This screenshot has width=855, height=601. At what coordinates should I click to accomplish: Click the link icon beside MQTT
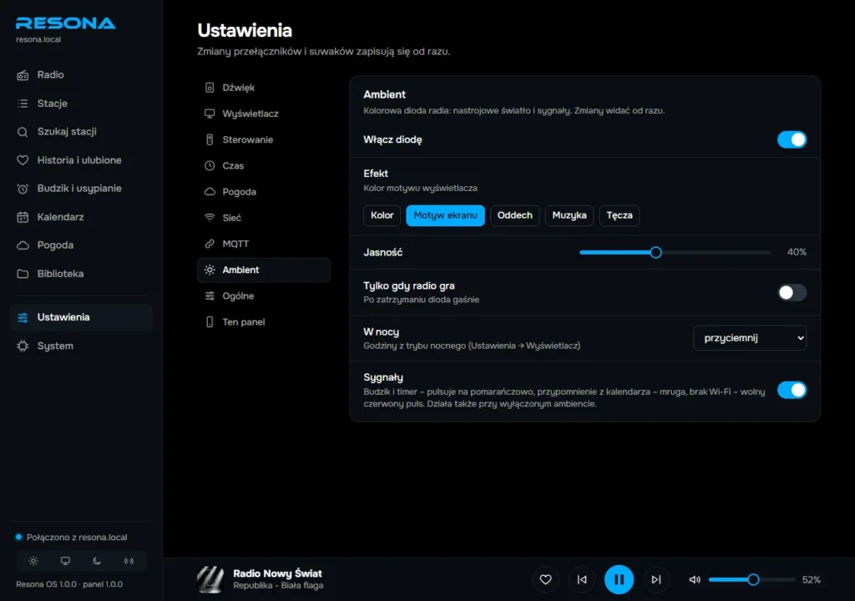(x=210, y=244)
